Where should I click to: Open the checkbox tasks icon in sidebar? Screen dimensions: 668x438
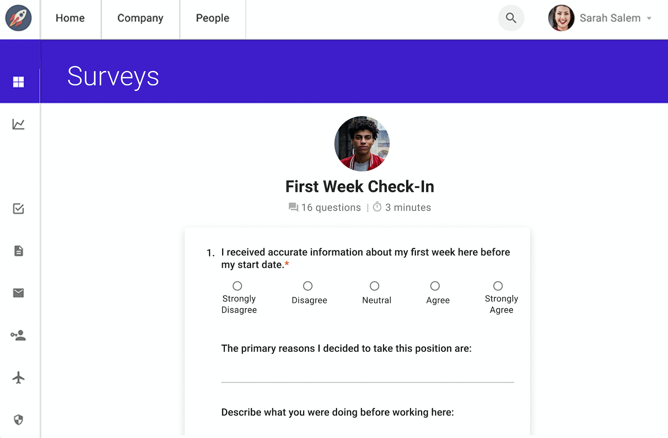point(18,209)
